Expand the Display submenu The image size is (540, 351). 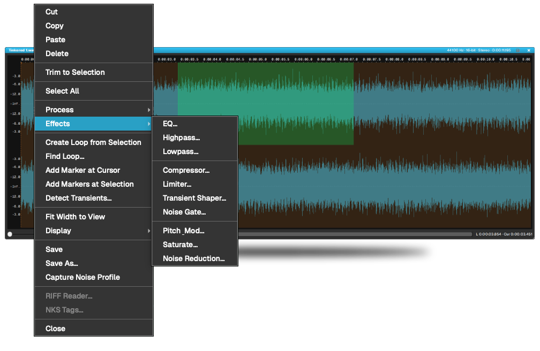point(94,231)
